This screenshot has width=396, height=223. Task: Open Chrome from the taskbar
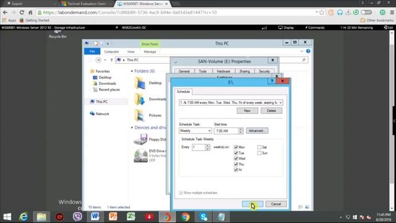(185, 217)
